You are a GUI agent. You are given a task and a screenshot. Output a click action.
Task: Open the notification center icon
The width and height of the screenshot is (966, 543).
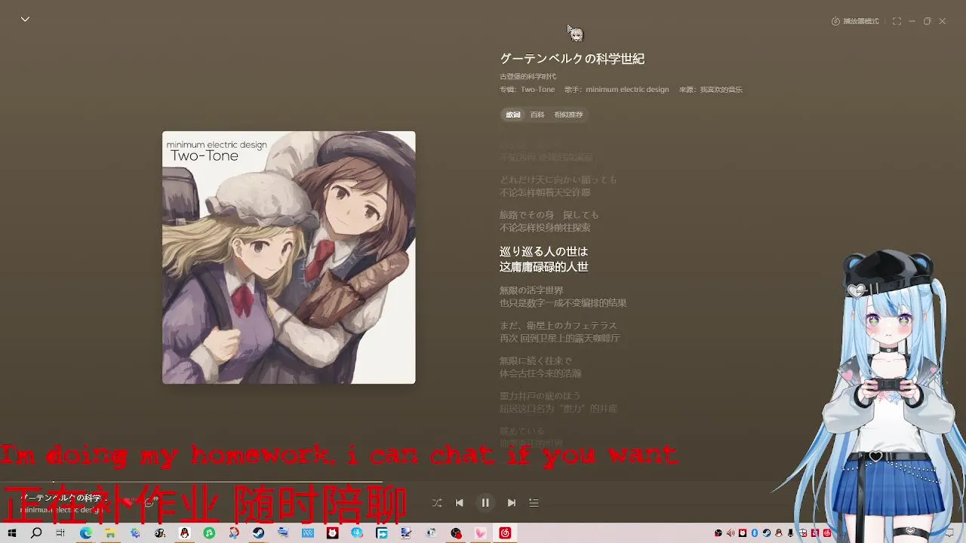pos(949,533)
